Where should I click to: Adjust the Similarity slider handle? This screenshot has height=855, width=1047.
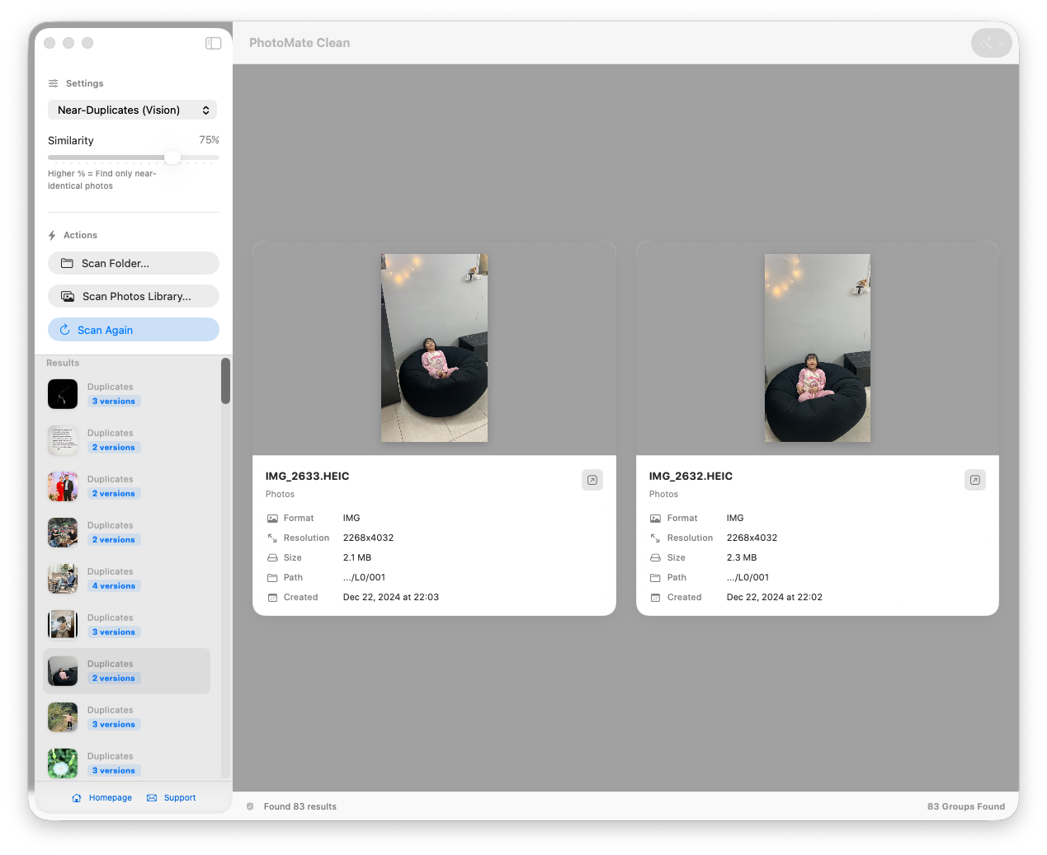coord(172,157)
